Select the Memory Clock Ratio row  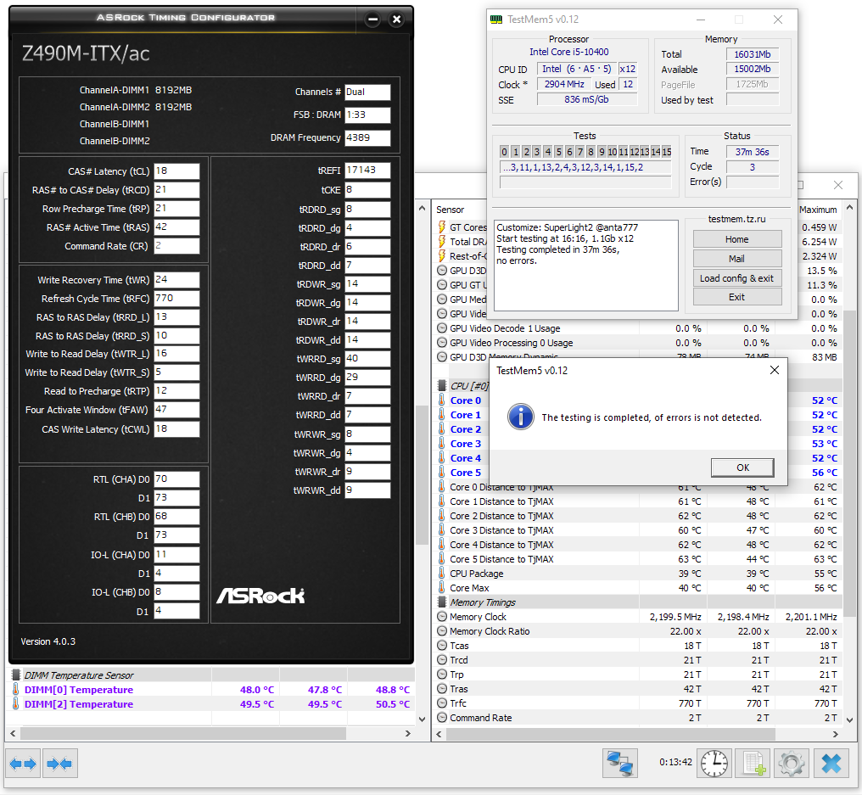(x=638, y=631)
